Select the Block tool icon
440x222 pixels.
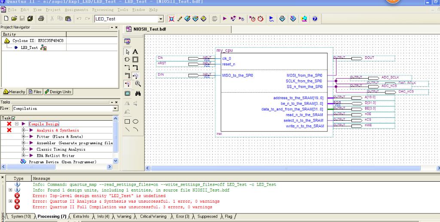pyautogui.click(x=135, y=59)
